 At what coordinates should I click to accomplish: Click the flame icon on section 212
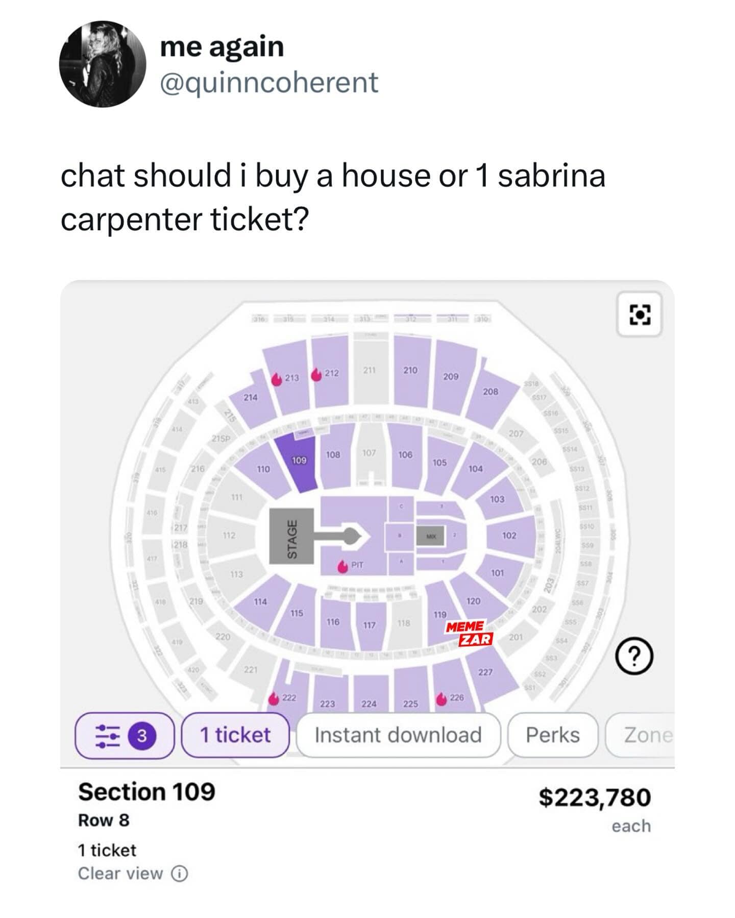(x=316, y=375)
